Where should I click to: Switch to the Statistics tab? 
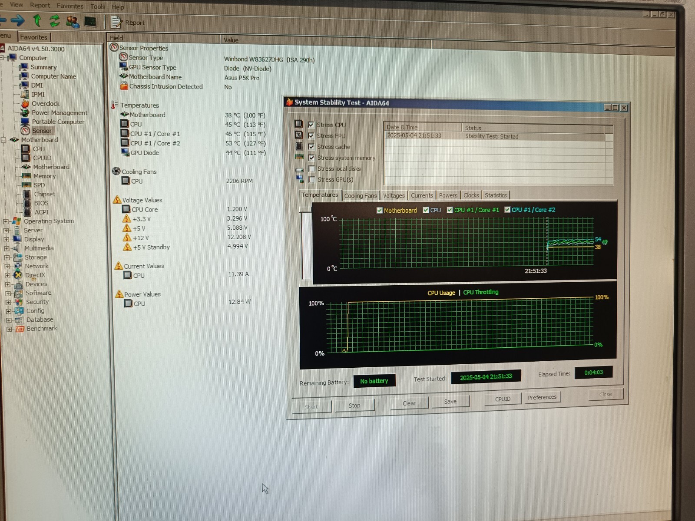[496, 195]
